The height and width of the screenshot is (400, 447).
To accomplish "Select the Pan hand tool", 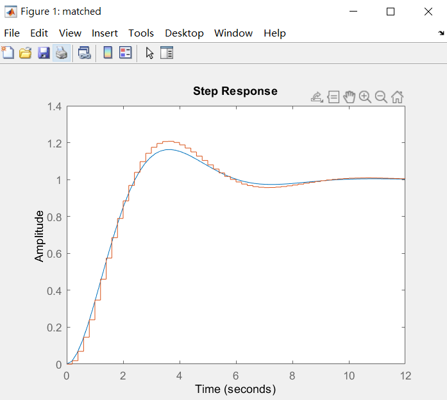I will [350, 97].
